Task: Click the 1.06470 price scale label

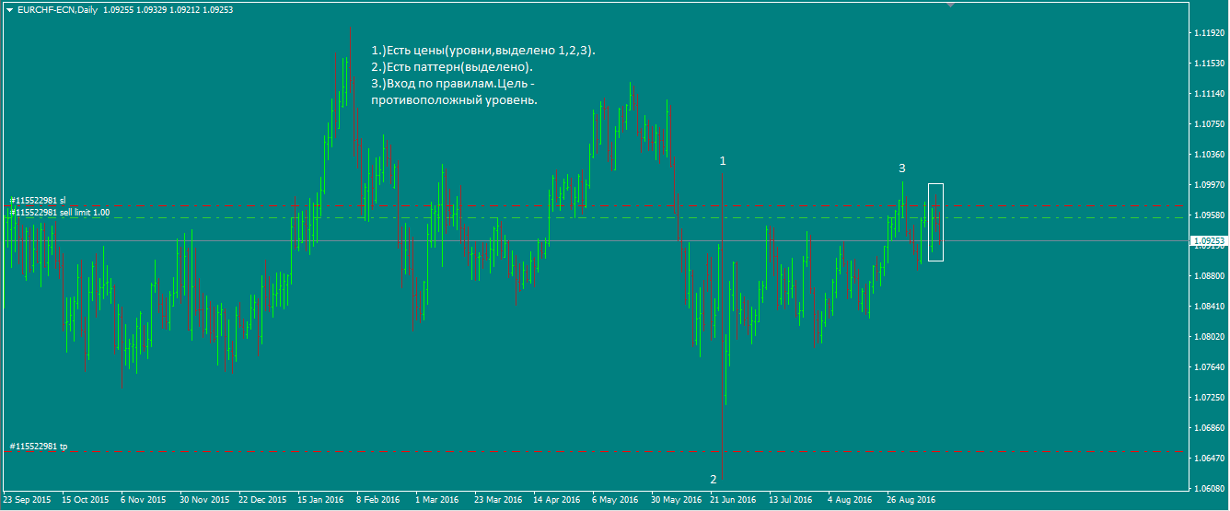Action: coord(1208,459)
